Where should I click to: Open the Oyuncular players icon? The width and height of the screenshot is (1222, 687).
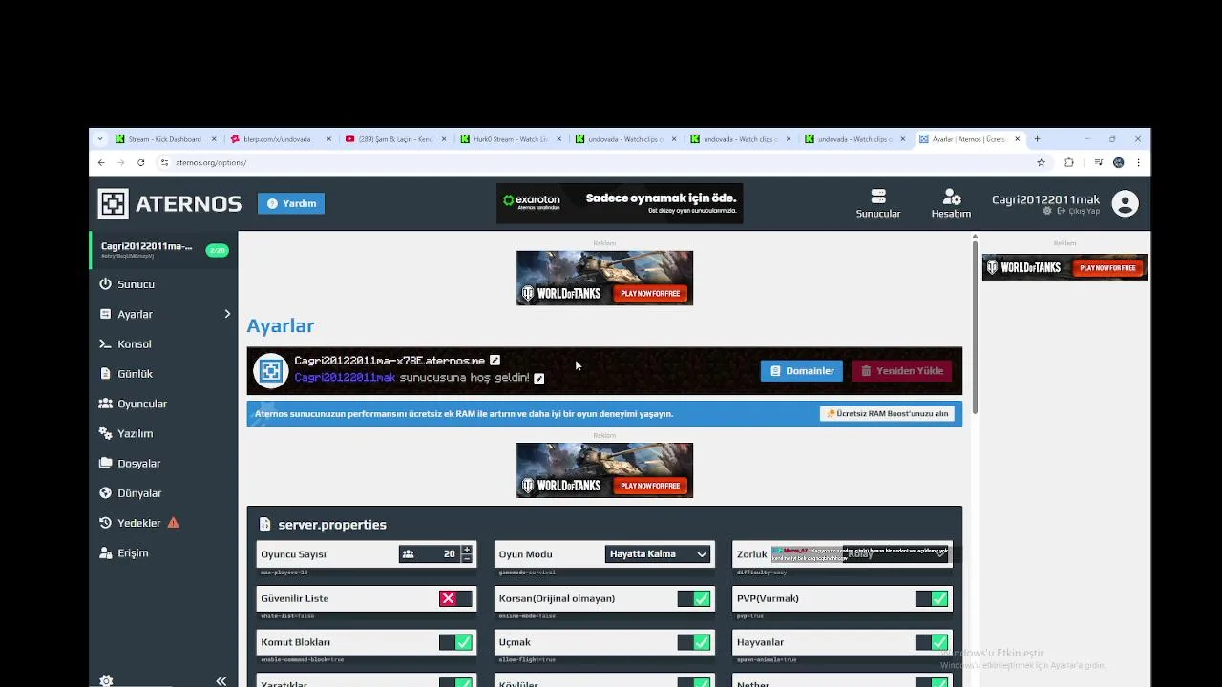click(106, 404)
